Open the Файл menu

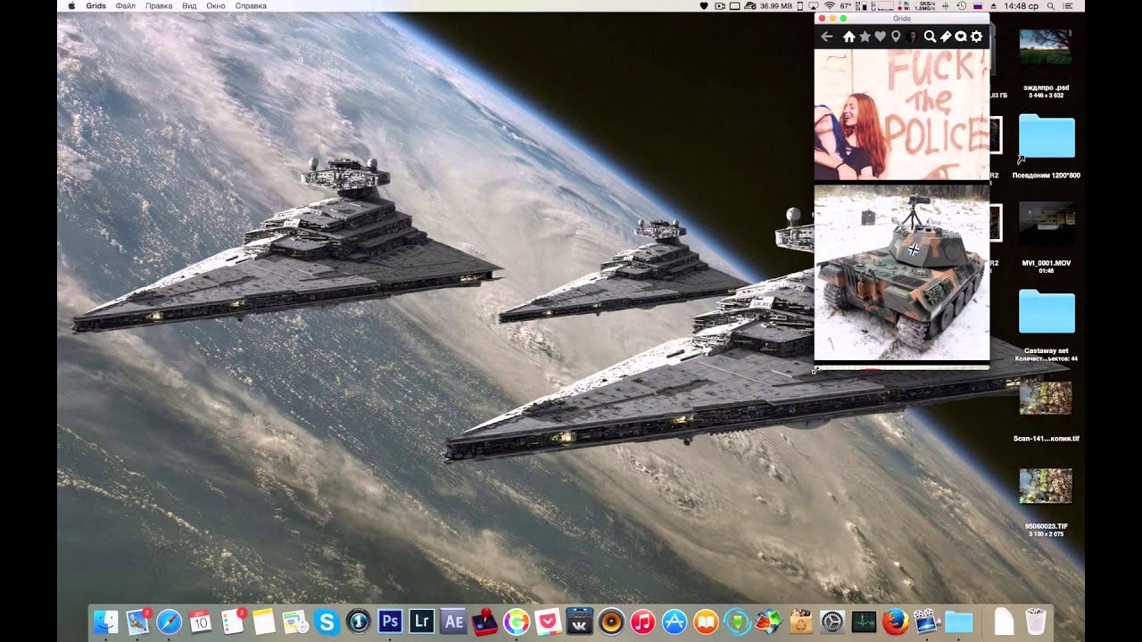coord(125,5)
